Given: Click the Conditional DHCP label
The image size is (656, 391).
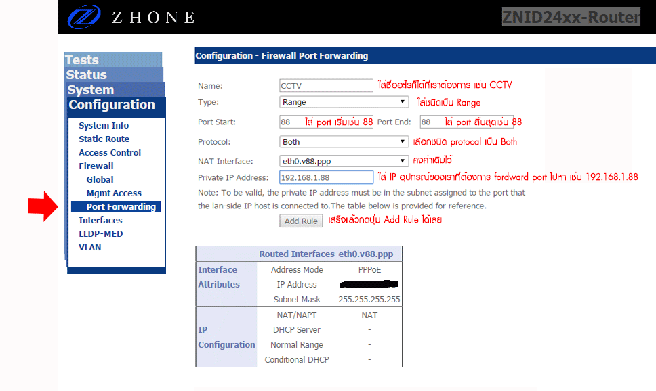Looking at the screenshot, I should [x=297, y=359].
